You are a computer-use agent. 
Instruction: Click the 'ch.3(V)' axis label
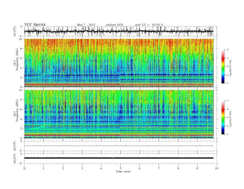(x=15, y=146)
